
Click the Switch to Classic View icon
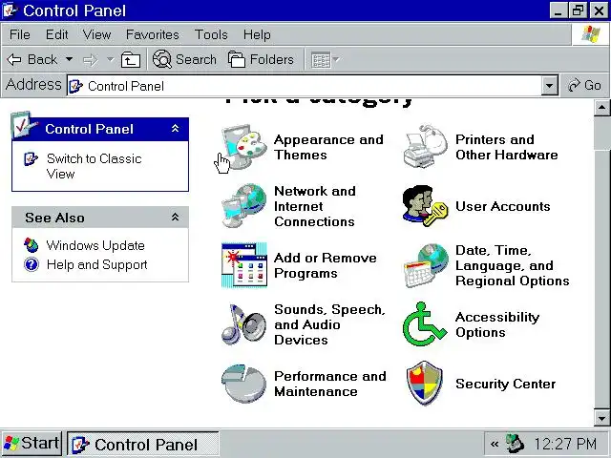point(31,159)
